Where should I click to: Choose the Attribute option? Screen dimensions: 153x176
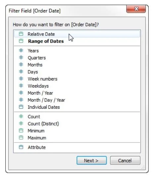pyautogui.click(x=77, y=147)
